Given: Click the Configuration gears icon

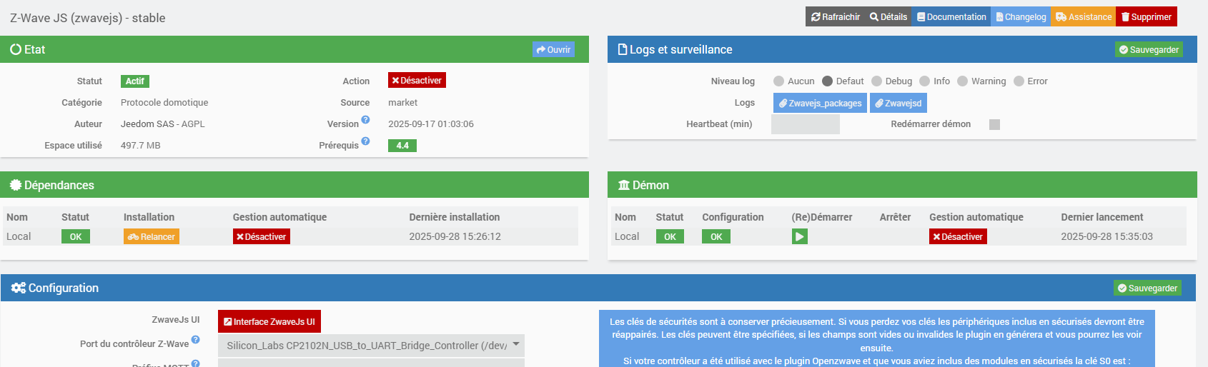Looking at the screenshot, I should coord(19,288).
